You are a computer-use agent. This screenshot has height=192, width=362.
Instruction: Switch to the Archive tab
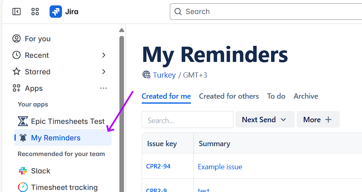pos(306,96)
